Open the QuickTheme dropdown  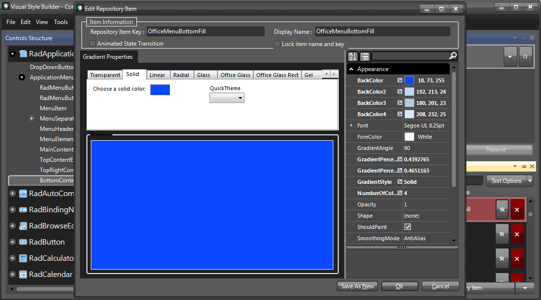[x=227, y=98]
